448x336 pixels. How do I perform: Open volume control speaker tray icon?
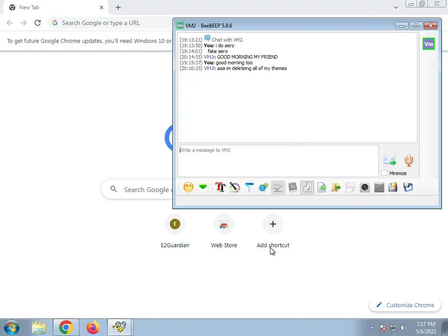pyautogui.click(x=404, y=328)
